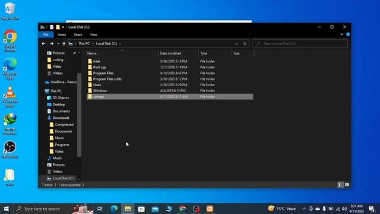Open Microsoft Store taskbar icon
The height and width of the screenshot is (214, 380).
click(x=141, y=209)
